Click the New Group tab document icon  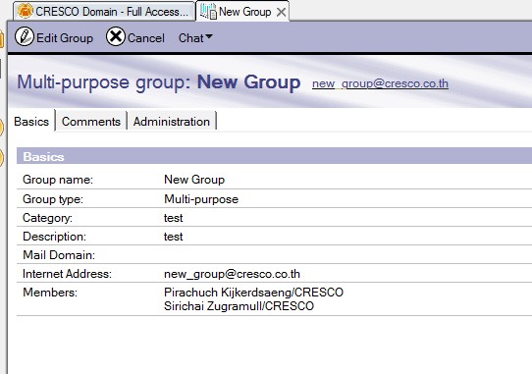pos(208,12)
